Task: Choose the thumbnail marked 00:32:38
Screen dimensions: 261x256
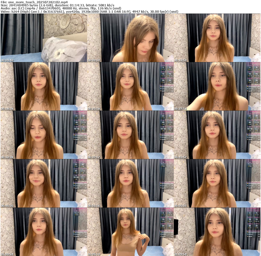Action: (44, 135)
